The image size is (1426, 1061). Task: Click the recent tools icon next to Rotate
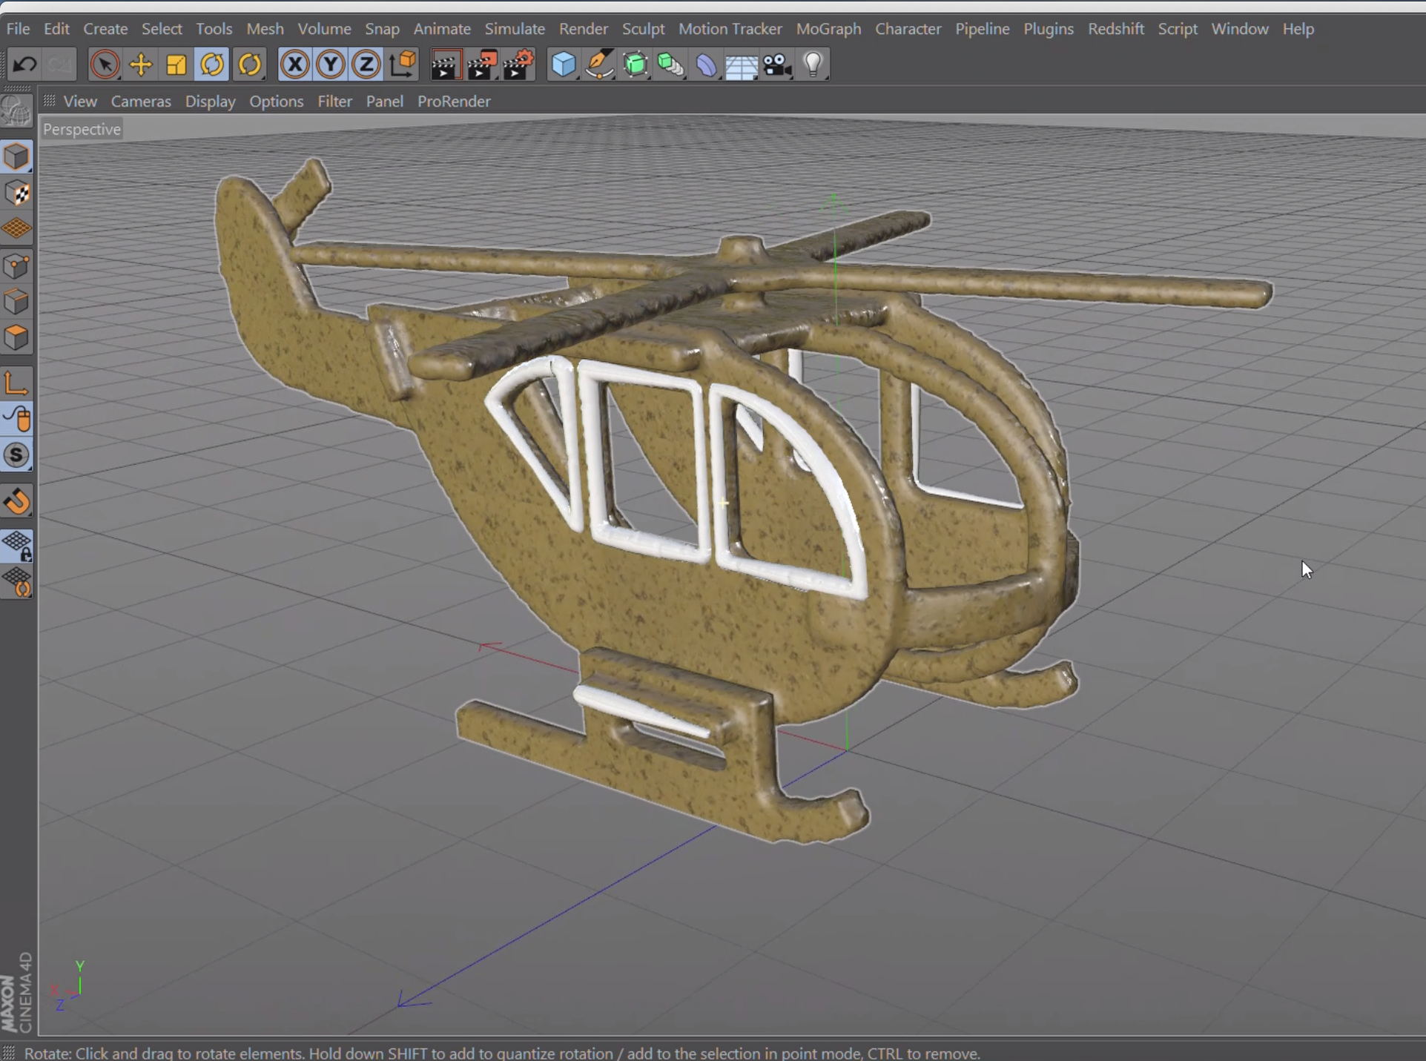coord(250,65)
